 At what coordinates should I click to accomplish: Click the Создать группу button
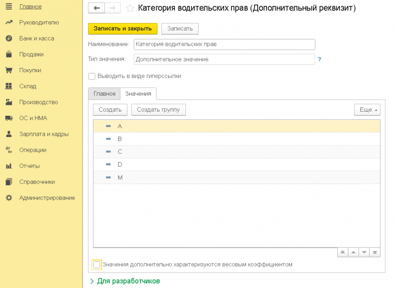click(x=158, y=110)
